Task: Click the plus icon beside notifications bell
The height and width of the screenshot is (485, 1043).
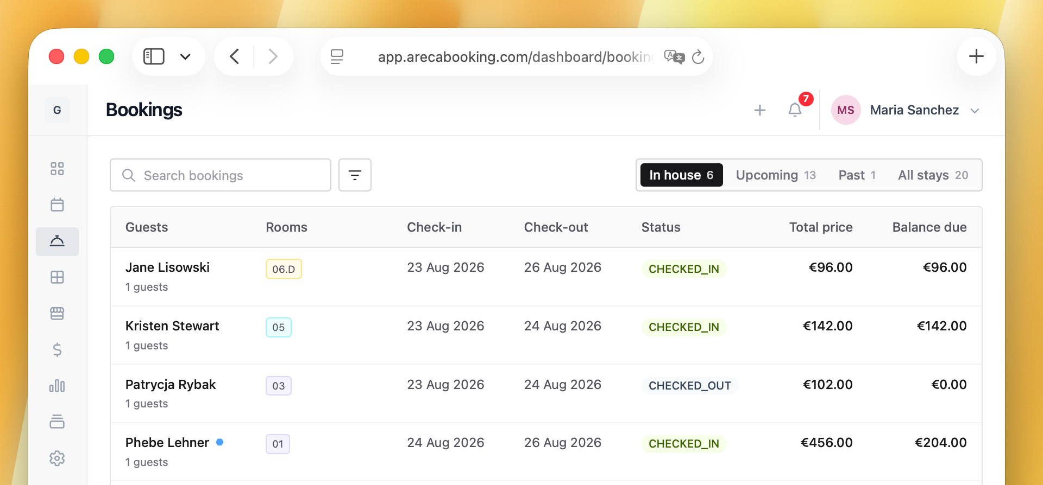Action: tap(760, 110)
